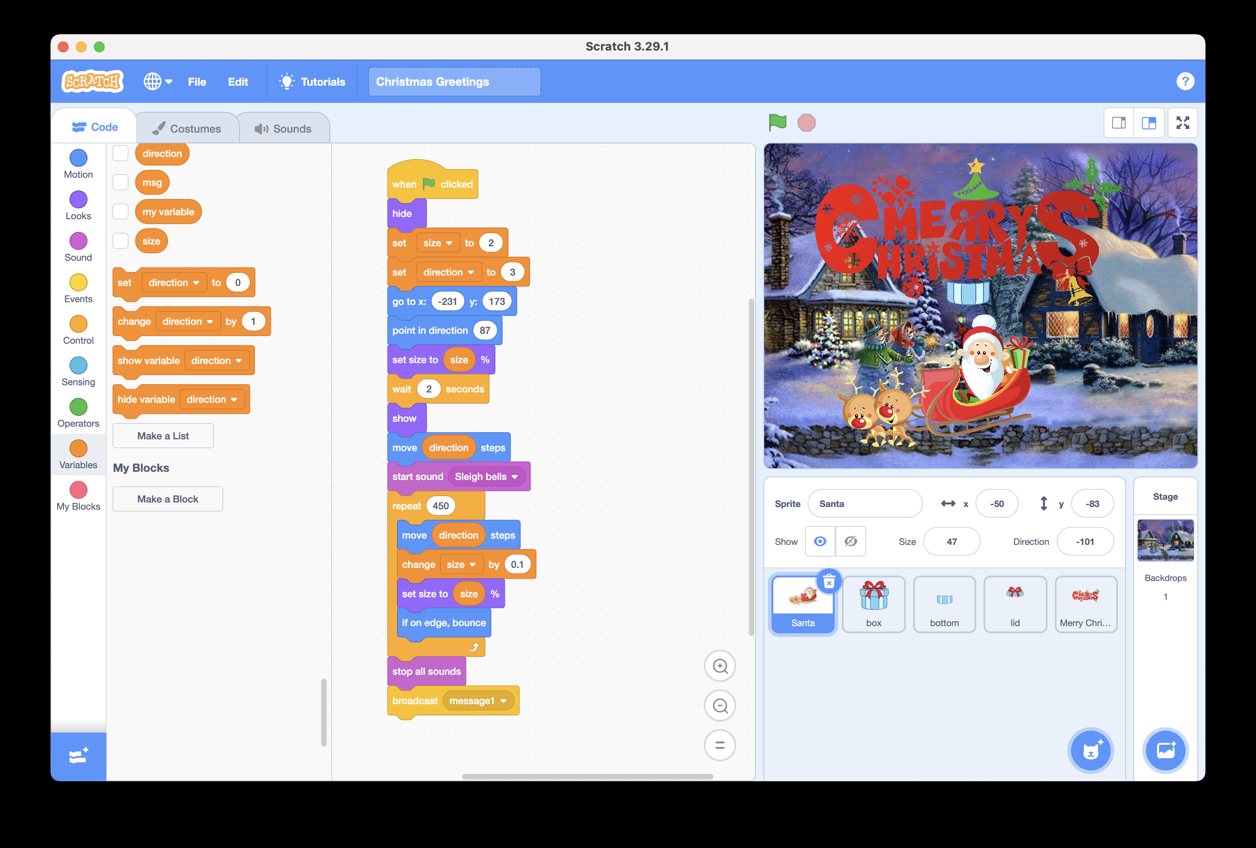This screenshot has width=1256, height=848.
Task: Check the direction variable checkbox
Action: 120,153
